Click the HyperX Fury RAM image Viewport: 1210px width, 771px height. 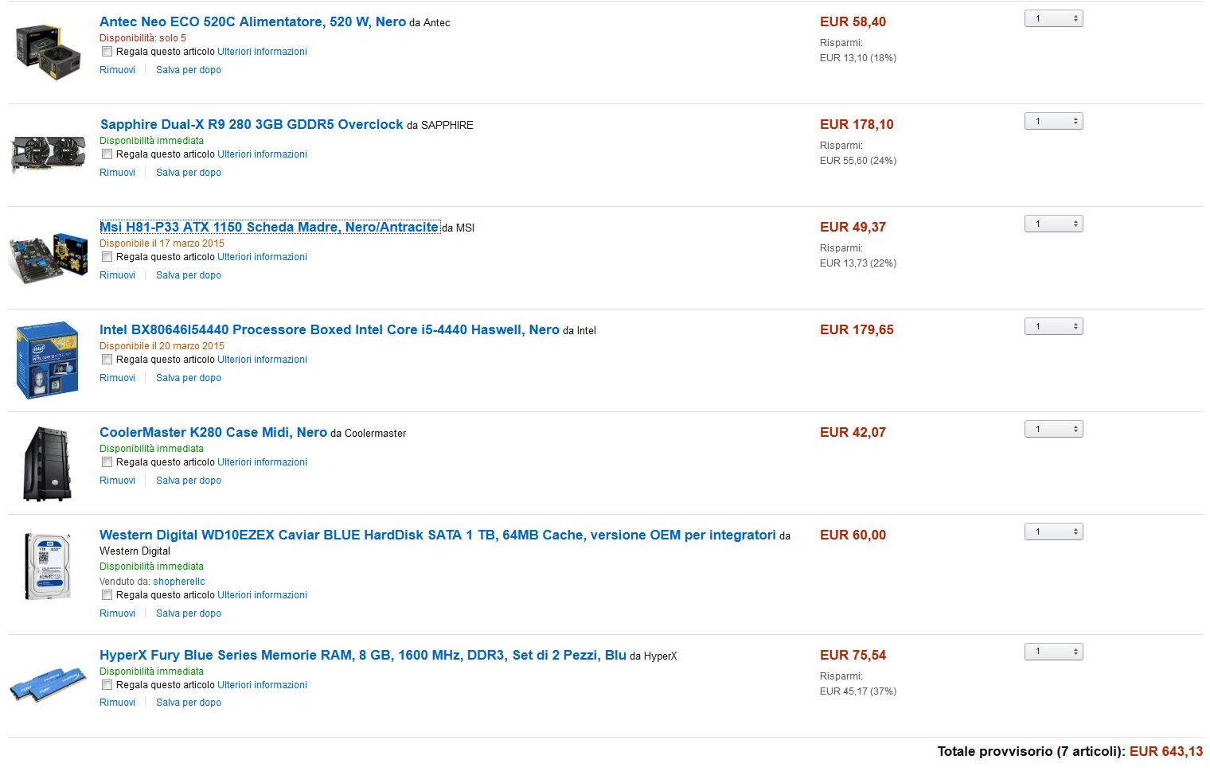[x=48, y=684]
